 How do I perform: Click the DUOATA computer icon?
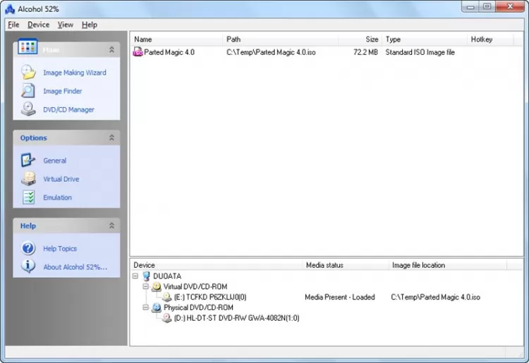(x=146, y=276)
